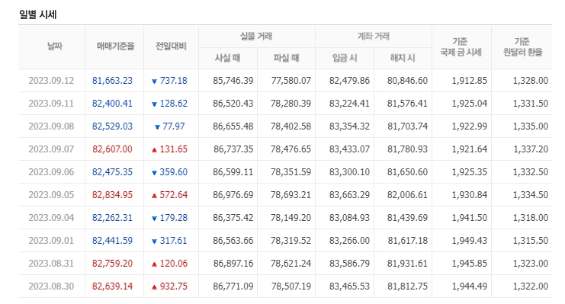
Task: Click the 기준 원달러 환율 header
Action: pyautogui.click(x=522, y=46)
